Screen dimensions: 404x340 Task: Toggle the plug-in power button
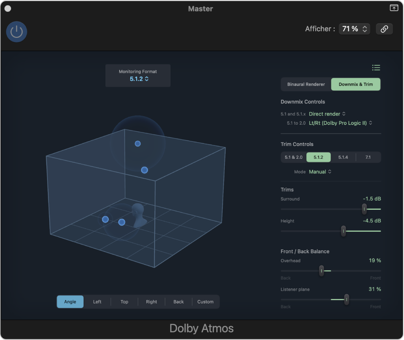point(17,32)
